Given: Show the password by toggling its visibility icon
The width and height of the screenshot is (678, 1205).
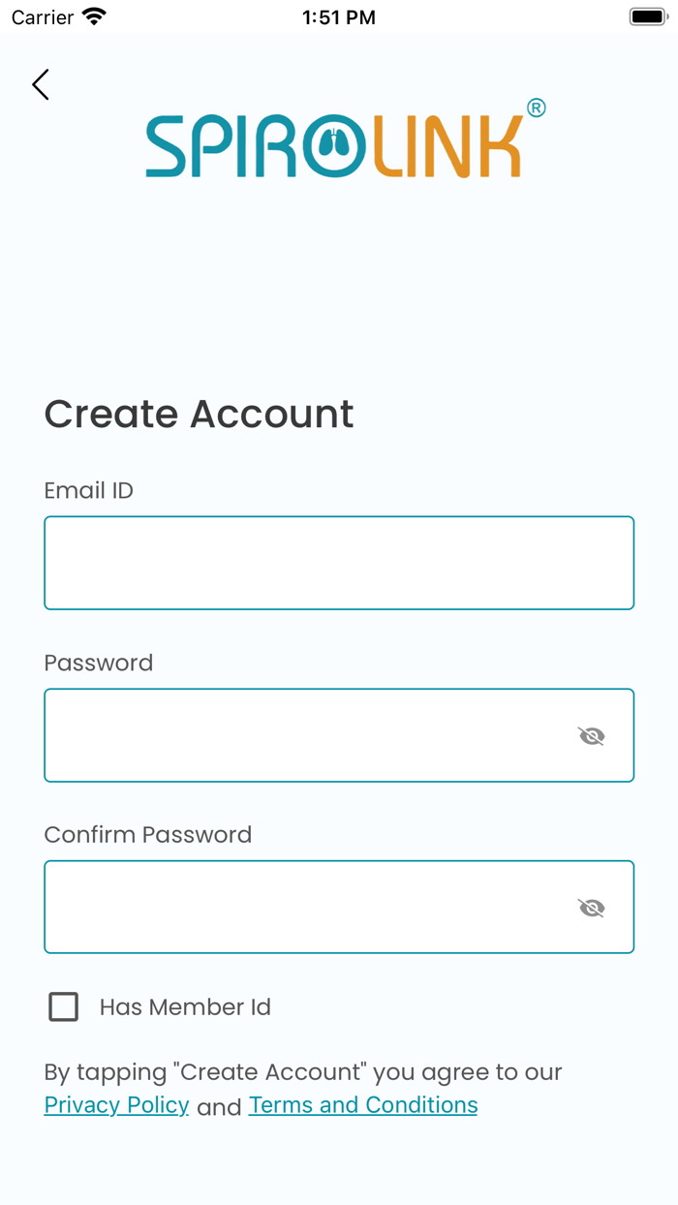Looking at the screenshot, I should 592,736.
